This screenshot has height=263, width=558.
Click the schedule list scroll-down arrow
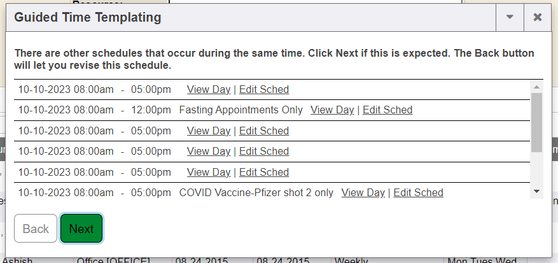tap(536, 190)
